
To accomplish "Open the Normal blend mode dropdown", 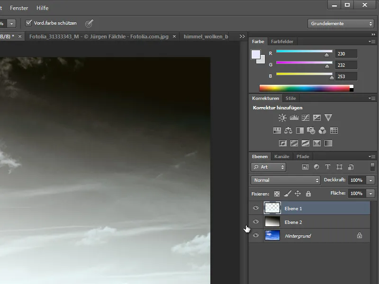I will [286, 180].
